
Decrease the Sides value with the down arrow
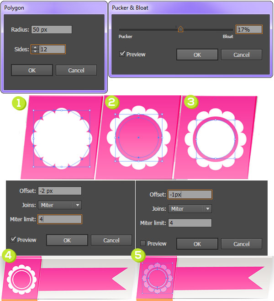(35, 51)
